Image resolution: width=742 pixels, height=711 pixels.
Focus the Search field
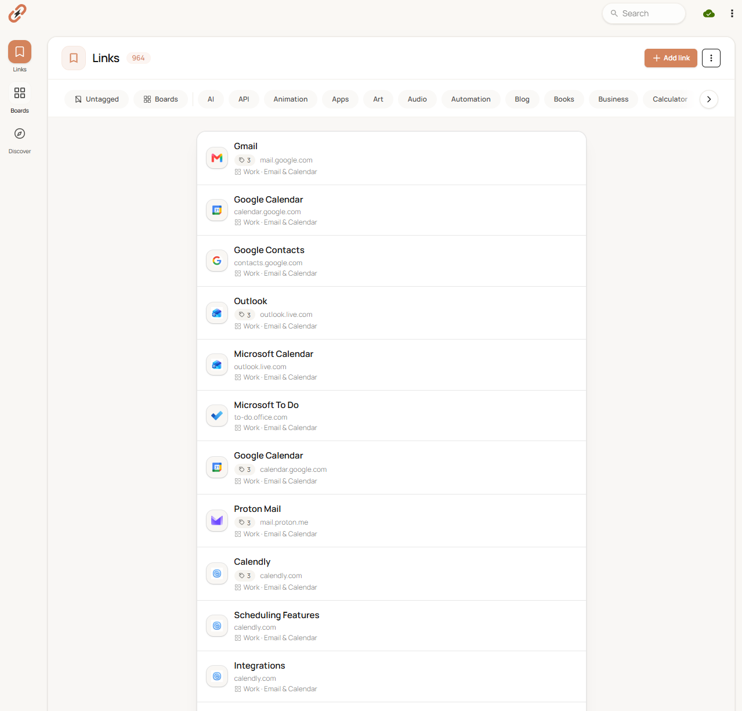coord(644,13)
